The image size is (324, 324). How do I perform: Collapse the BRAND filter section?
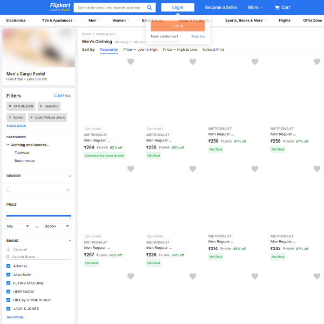coord(70,241)
